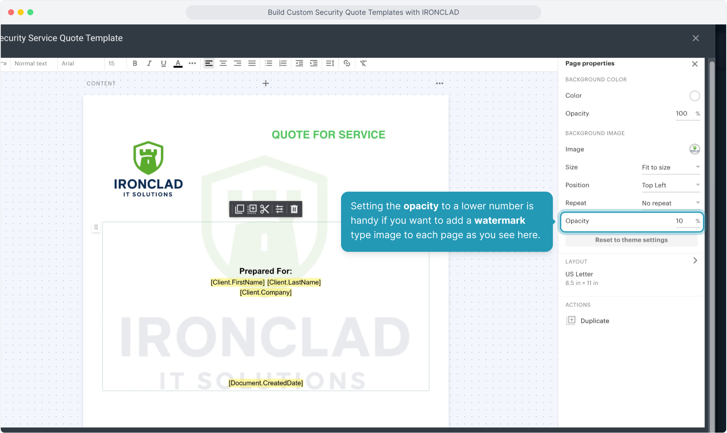Open the Normal text style menu
Screen dimensions: 727x433
pos(31,63)
